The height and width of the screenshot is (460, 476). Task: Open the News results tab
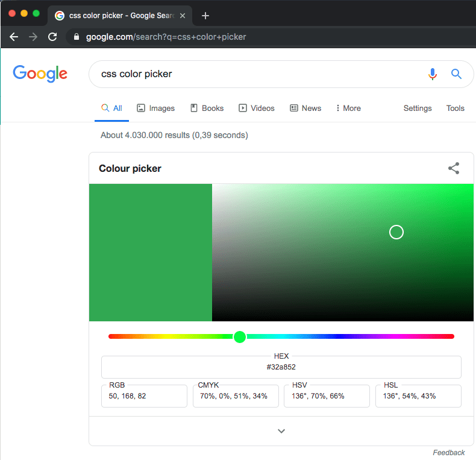click(x=305, y=109)
